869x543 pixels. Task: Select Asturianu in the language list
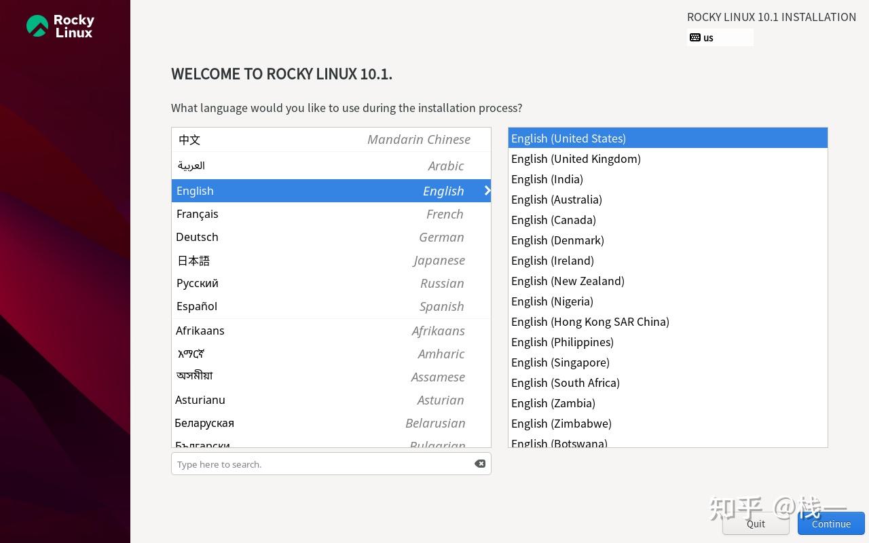coord(331,400)
